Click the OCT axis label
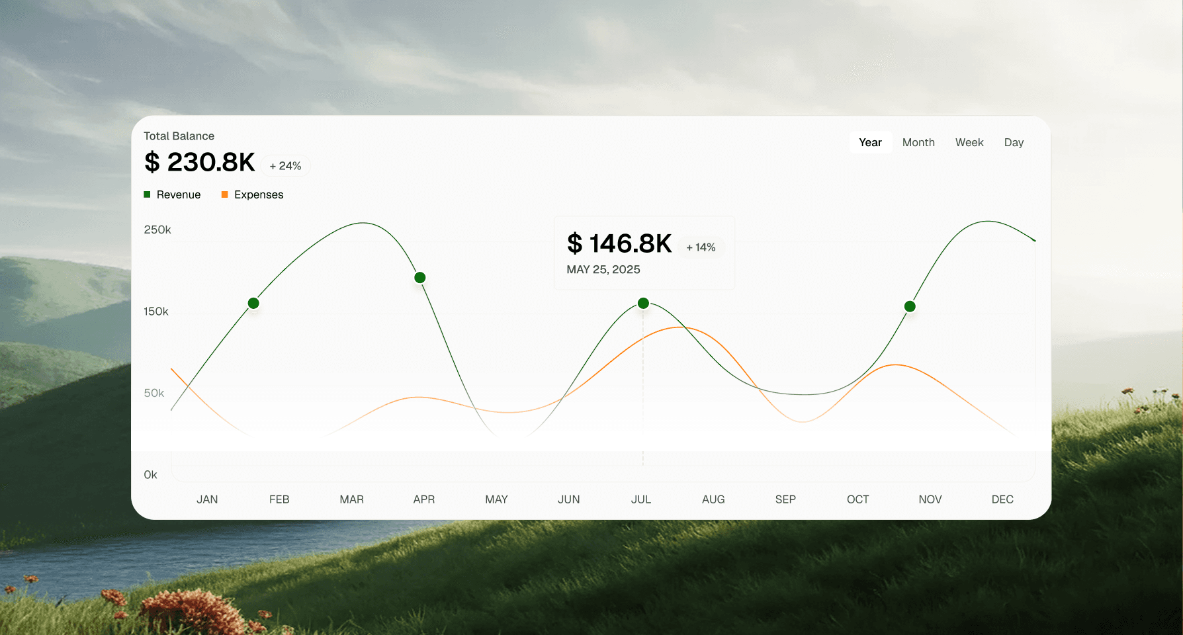1183x635 pixels. pos(858,499)
